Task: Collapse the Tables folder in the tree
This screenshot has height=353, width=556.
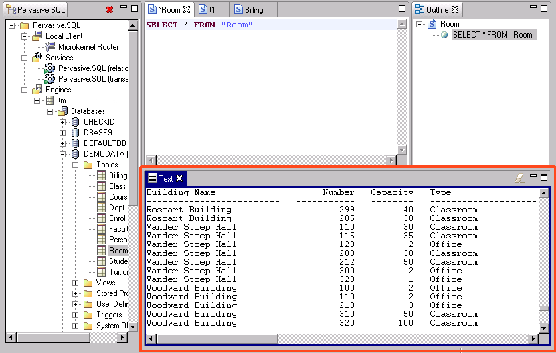Action: point(76,165)
